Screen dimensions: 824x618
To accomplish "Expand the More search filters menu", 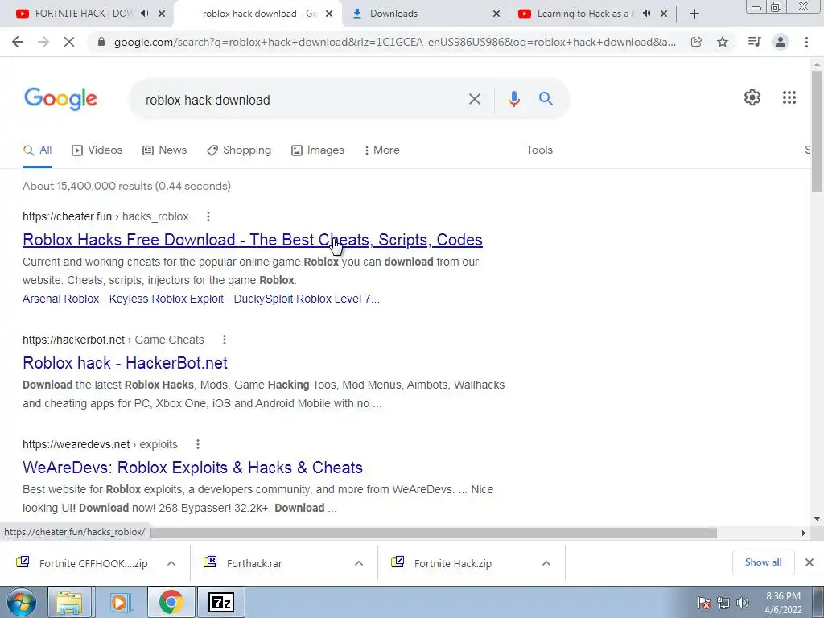I will pos(381,150).
